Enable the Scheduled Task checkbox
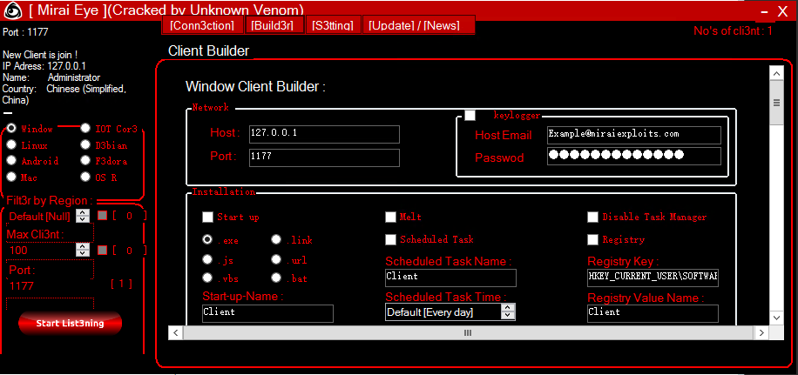The image size is (798, 375). click(x=390, y=239)
